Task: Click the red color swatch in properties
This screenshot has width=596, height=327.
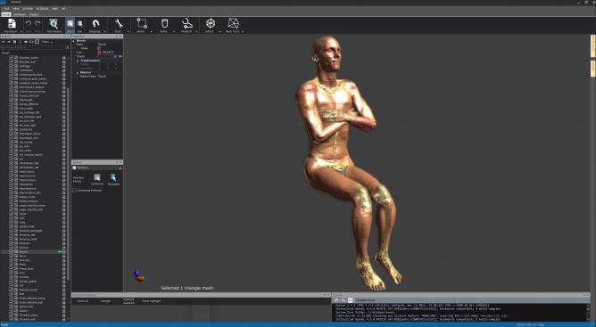Action: coord(99,52)
